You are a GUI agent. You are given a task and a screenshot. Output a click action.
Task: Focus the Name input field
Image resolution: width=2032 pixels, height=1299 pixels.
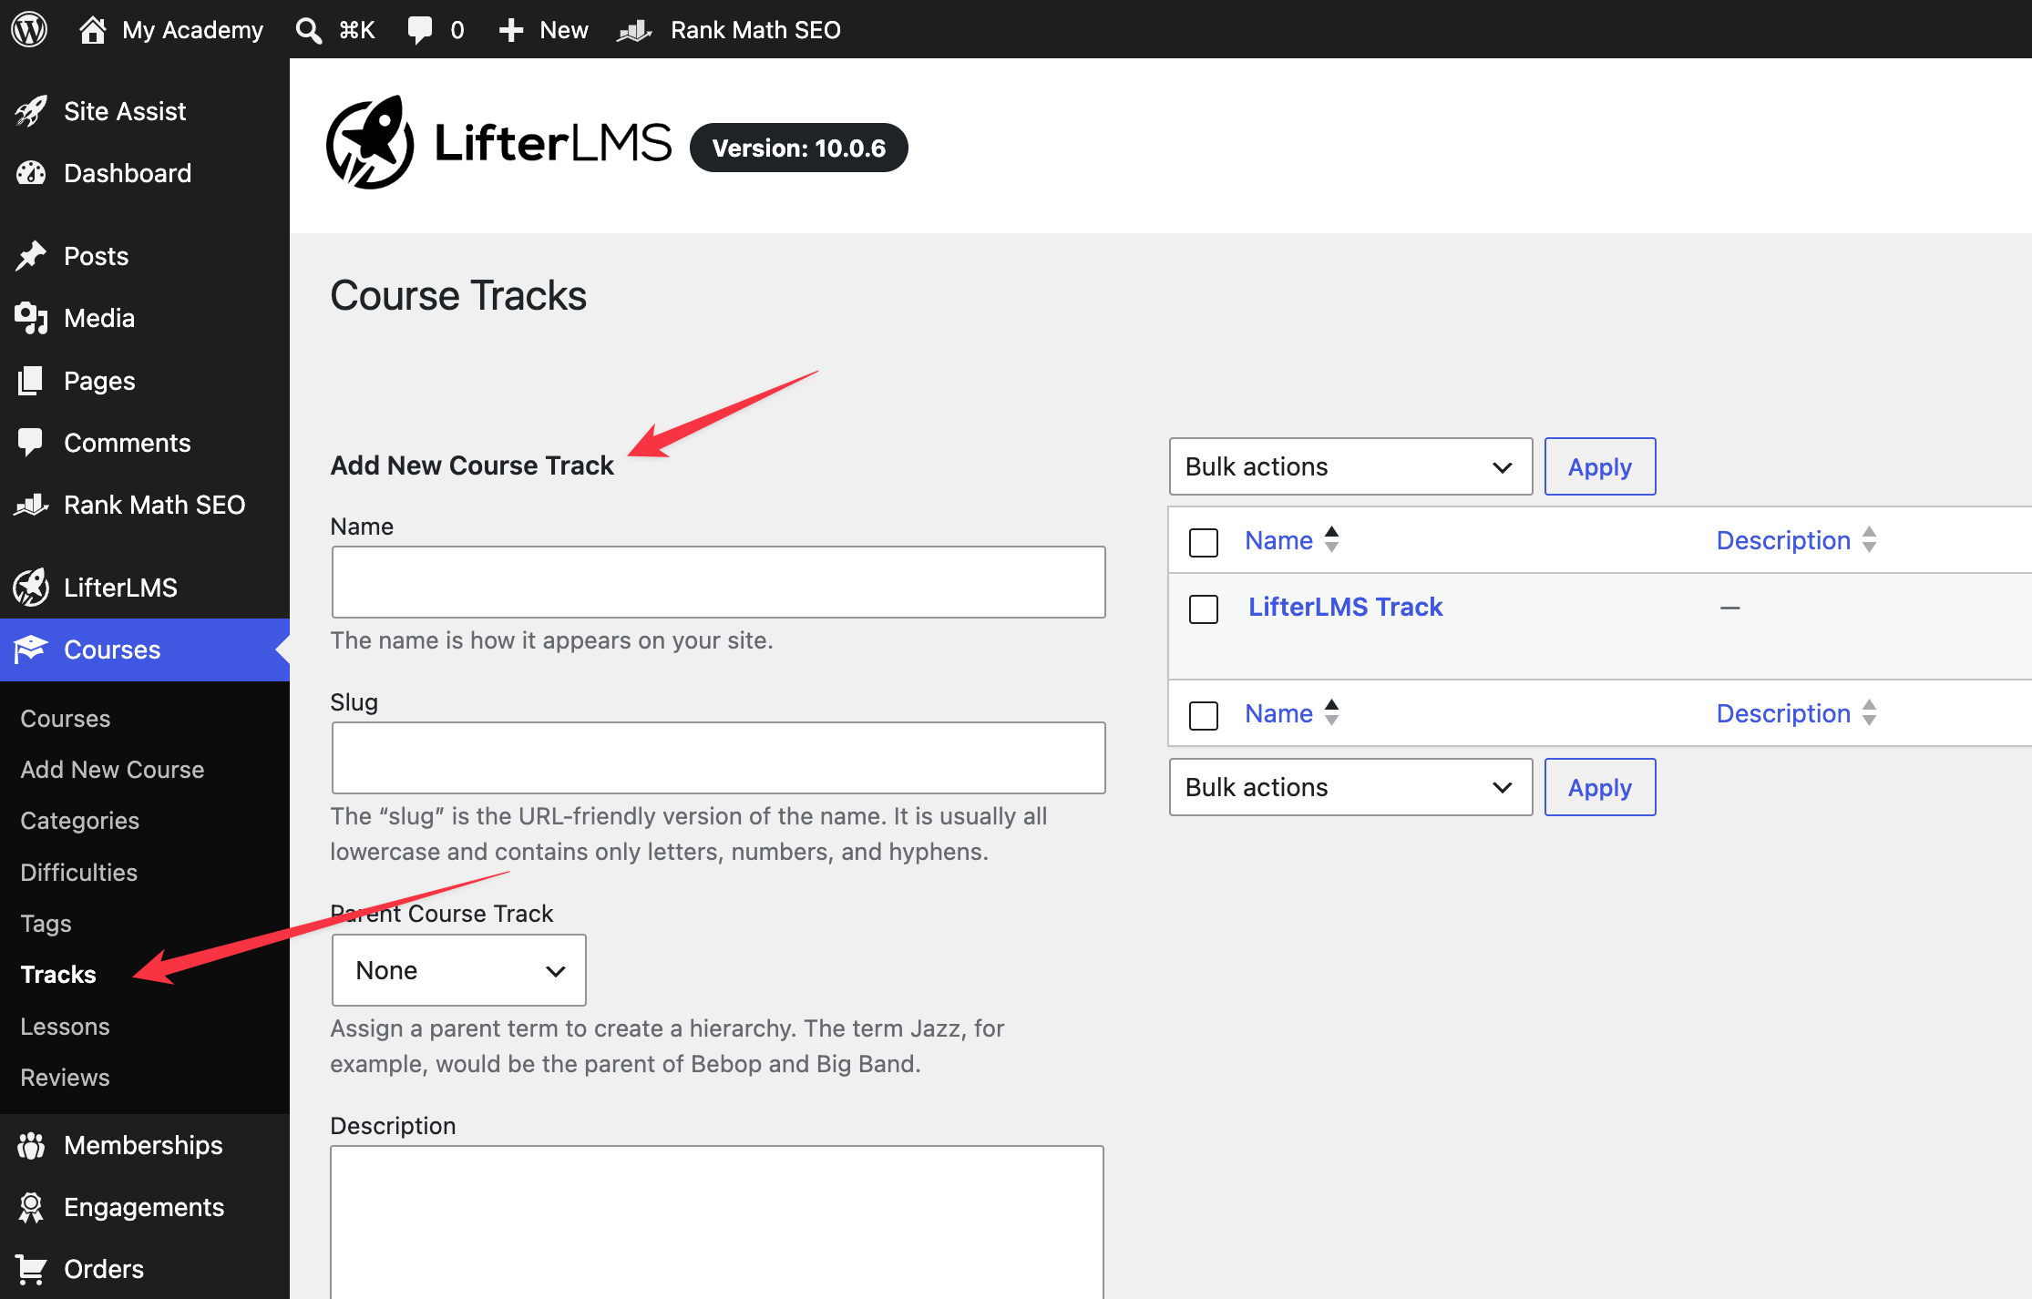pyautogui.click(x=718, y=582)
